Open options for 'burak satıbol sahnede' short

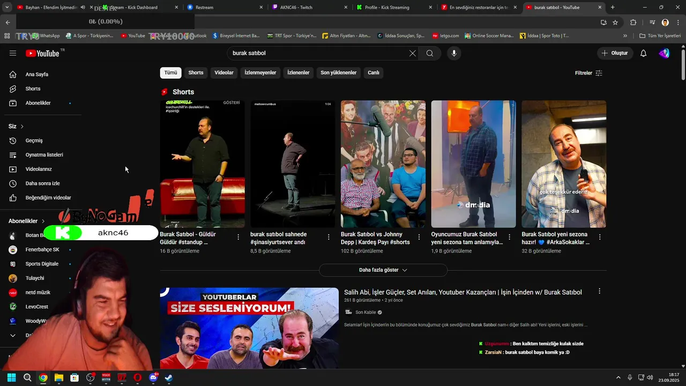tap(329, 236)
